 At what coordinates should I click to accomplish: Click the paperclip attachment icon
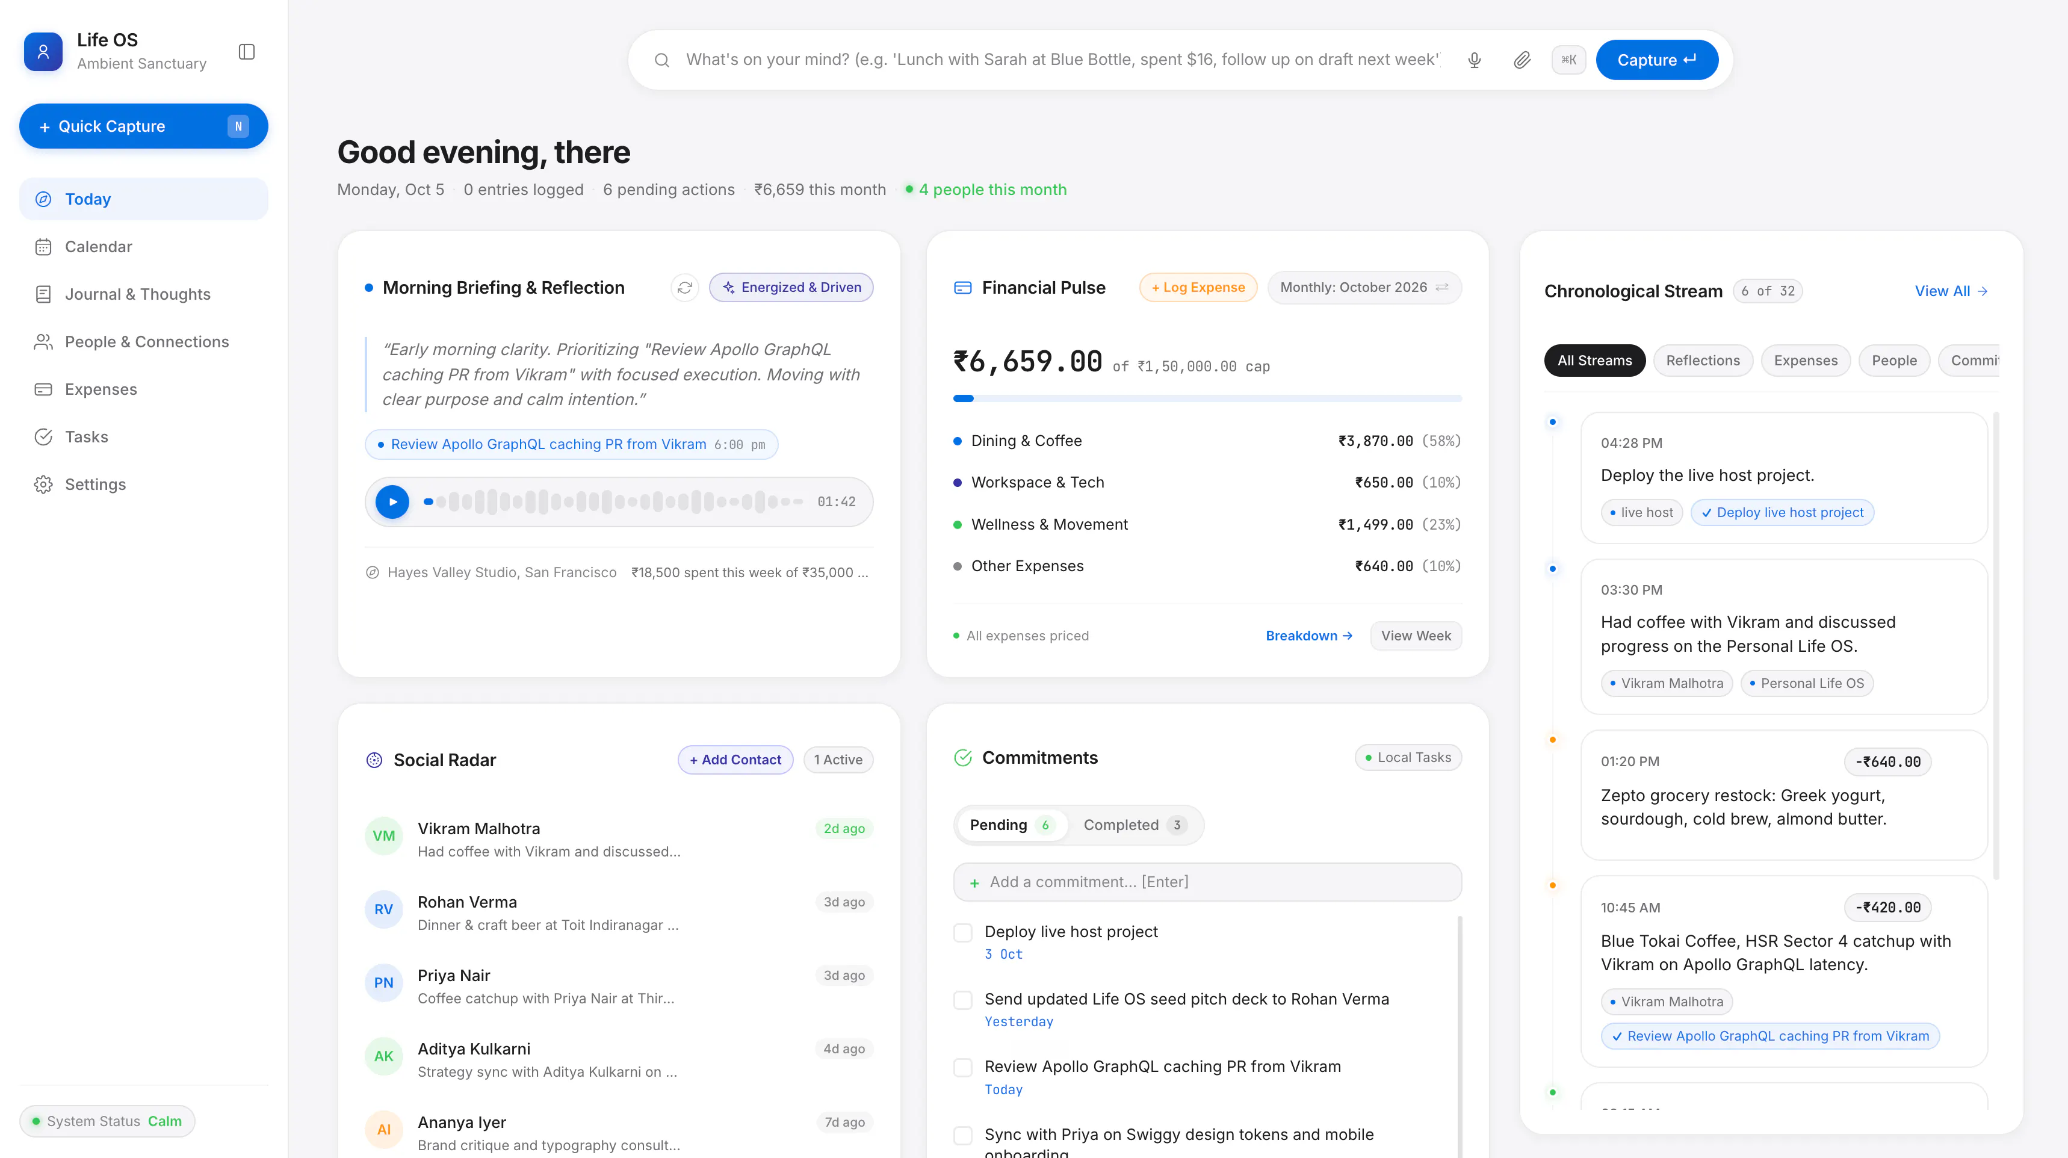(1522, 60)
